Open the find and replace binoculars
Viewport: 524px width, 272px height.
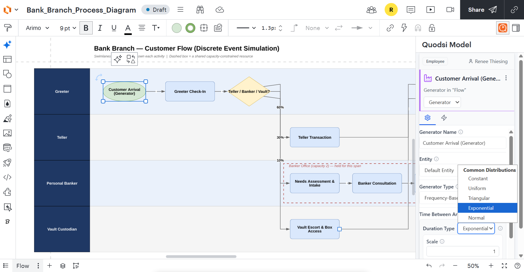point(200,10)
